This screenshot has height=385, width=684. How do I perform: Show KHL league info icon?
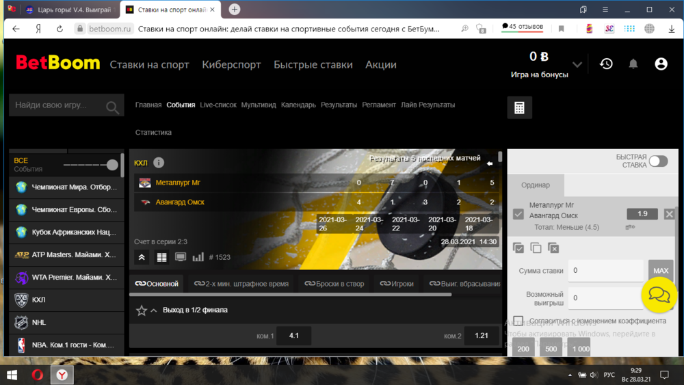[159, 163]
